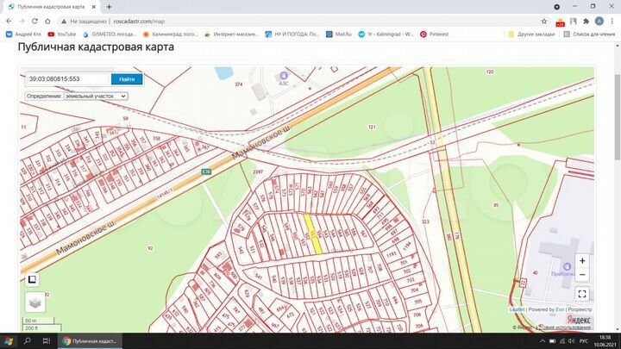Image resolution: width=621 pixels, height=349 pixels.
Task: Open the taskbar search
Action: pyautogui.click(x=28, y=341)
